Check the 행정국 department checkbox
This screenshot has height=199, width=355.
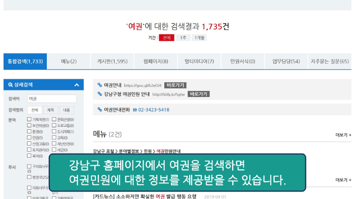pos(29,177)
